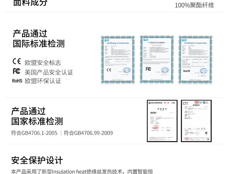The width and height of the screenshot is (229, 174).
Task: Click the 美国产品安全认证 label
Action: tap(49, 72)
